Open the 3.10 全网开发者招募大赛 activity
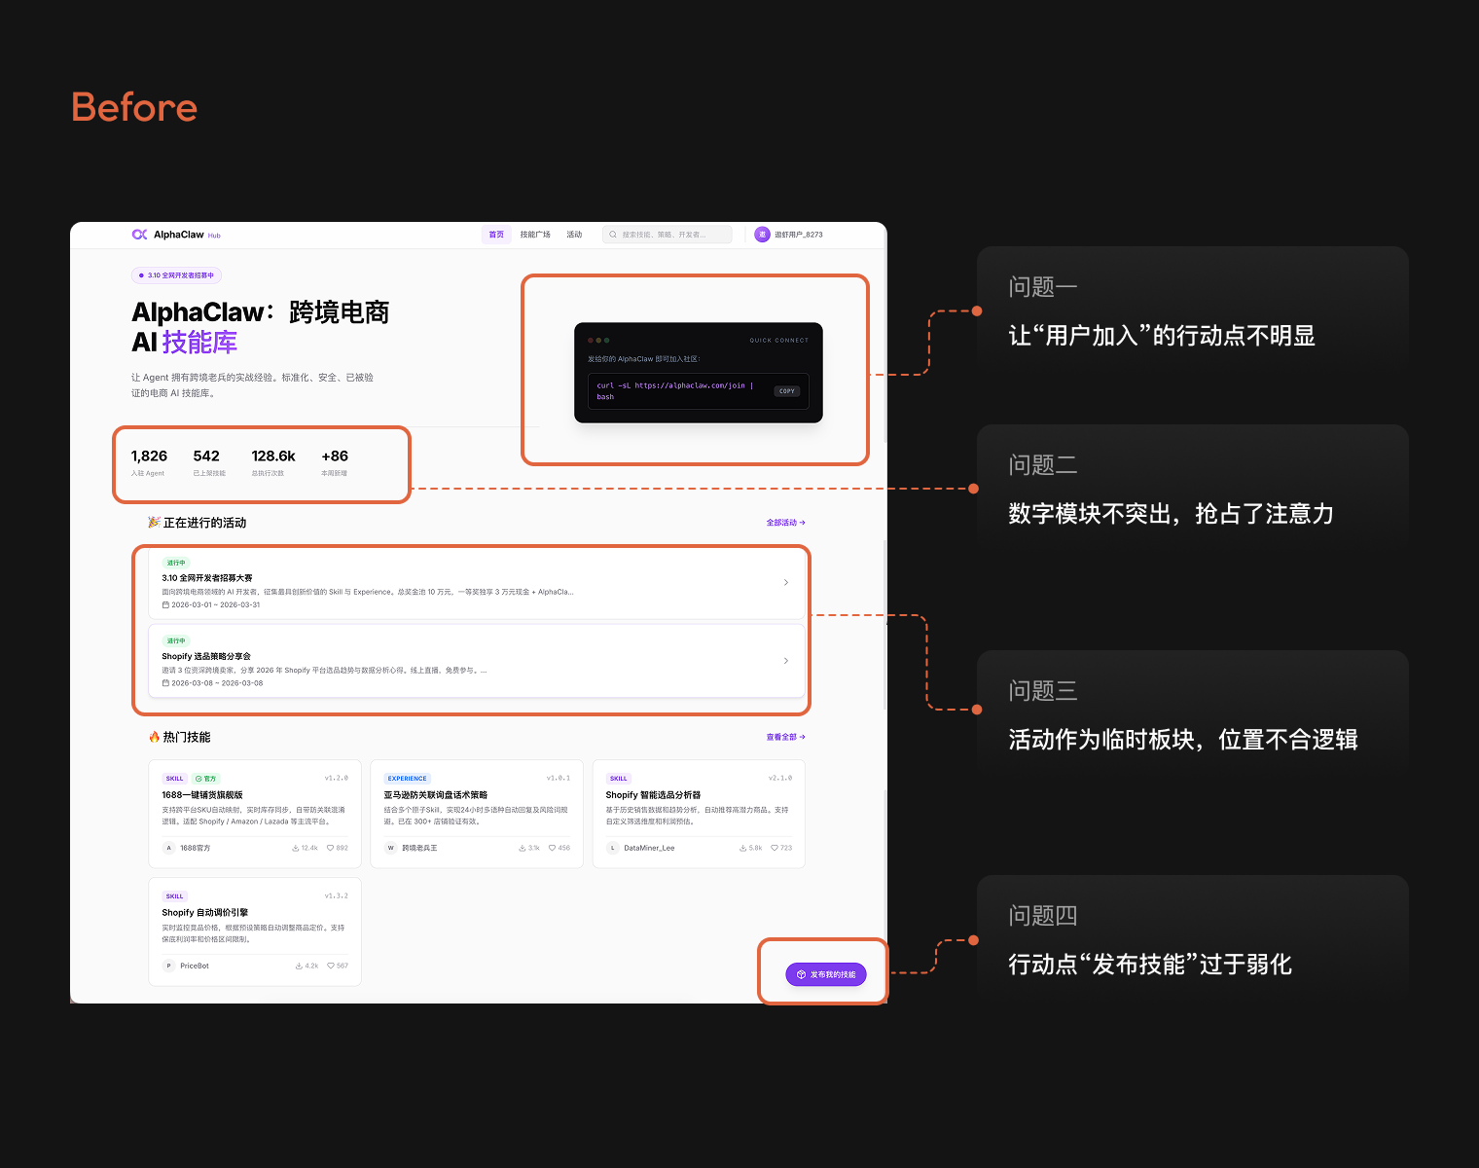 [x=477, y=583]
